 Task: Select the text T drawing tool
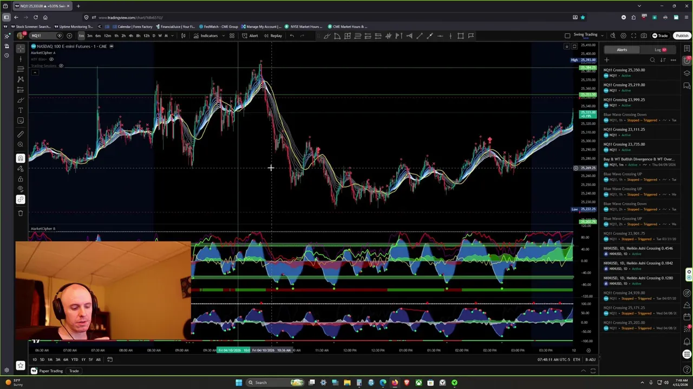[21, 110]
